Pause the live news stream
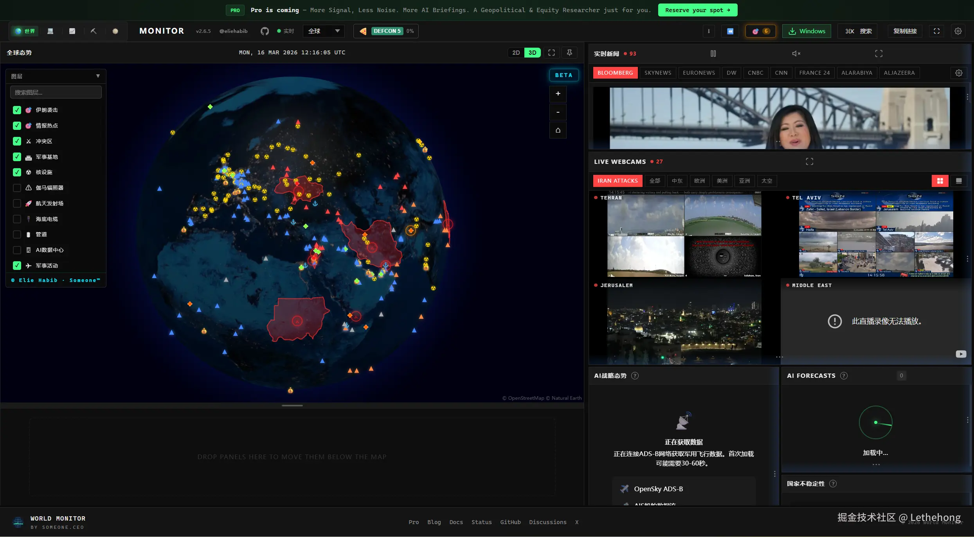 pyautogui.click(x=713, y=54)
